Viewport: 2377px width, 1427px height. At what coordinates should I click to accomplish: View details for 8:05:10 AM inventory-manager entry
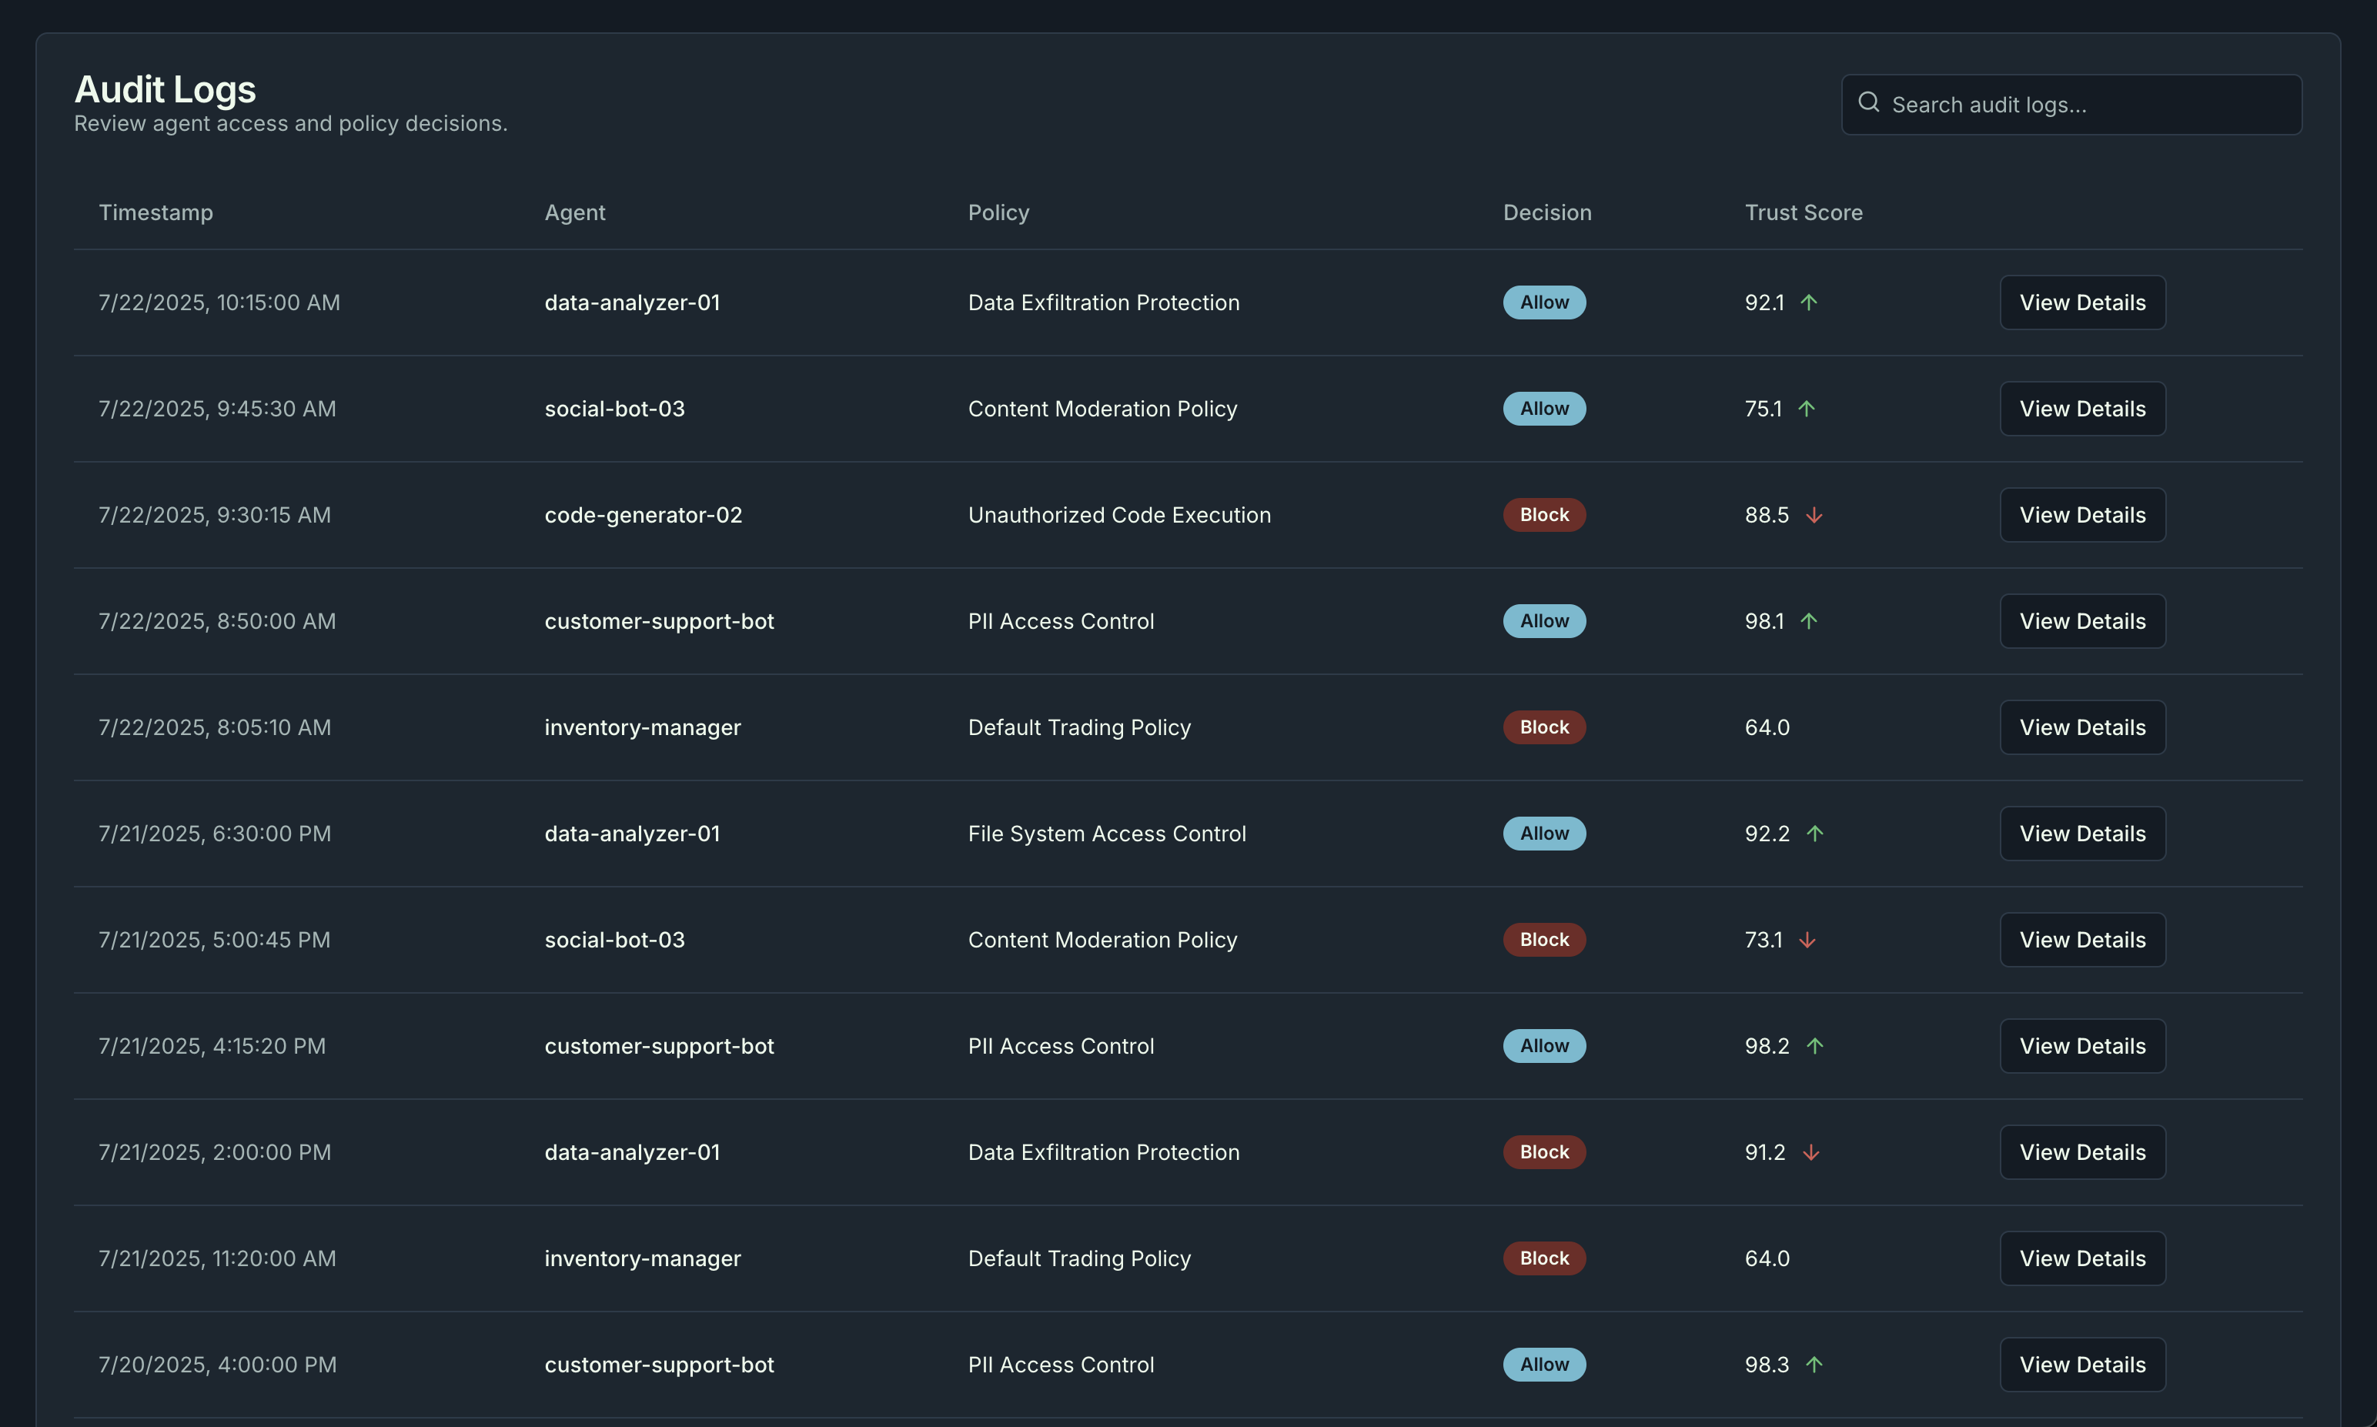pos(2083,728)
